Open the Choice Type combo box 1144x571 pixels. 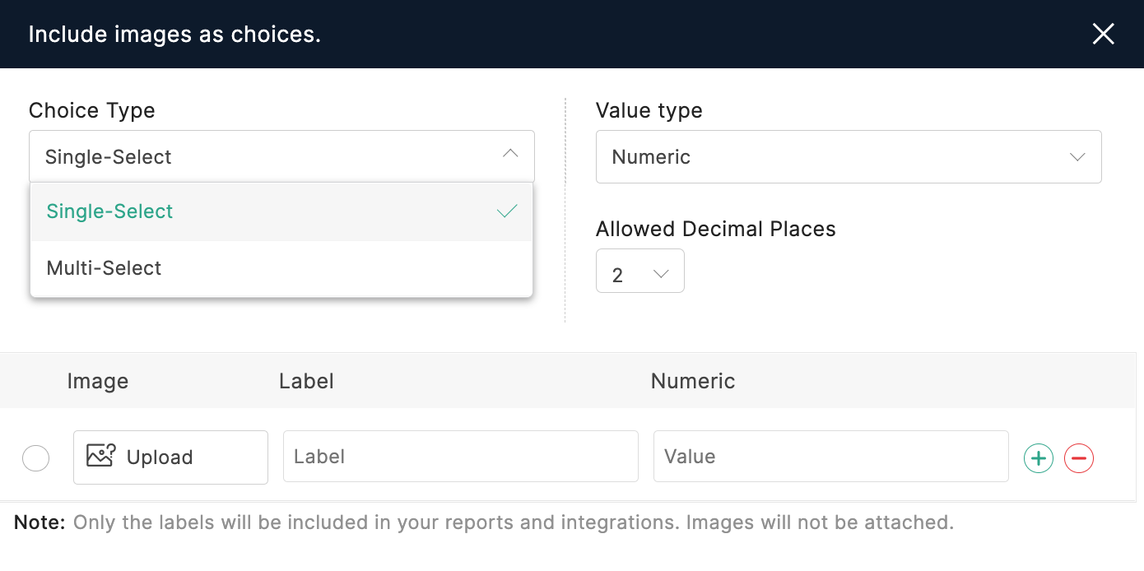281,156
